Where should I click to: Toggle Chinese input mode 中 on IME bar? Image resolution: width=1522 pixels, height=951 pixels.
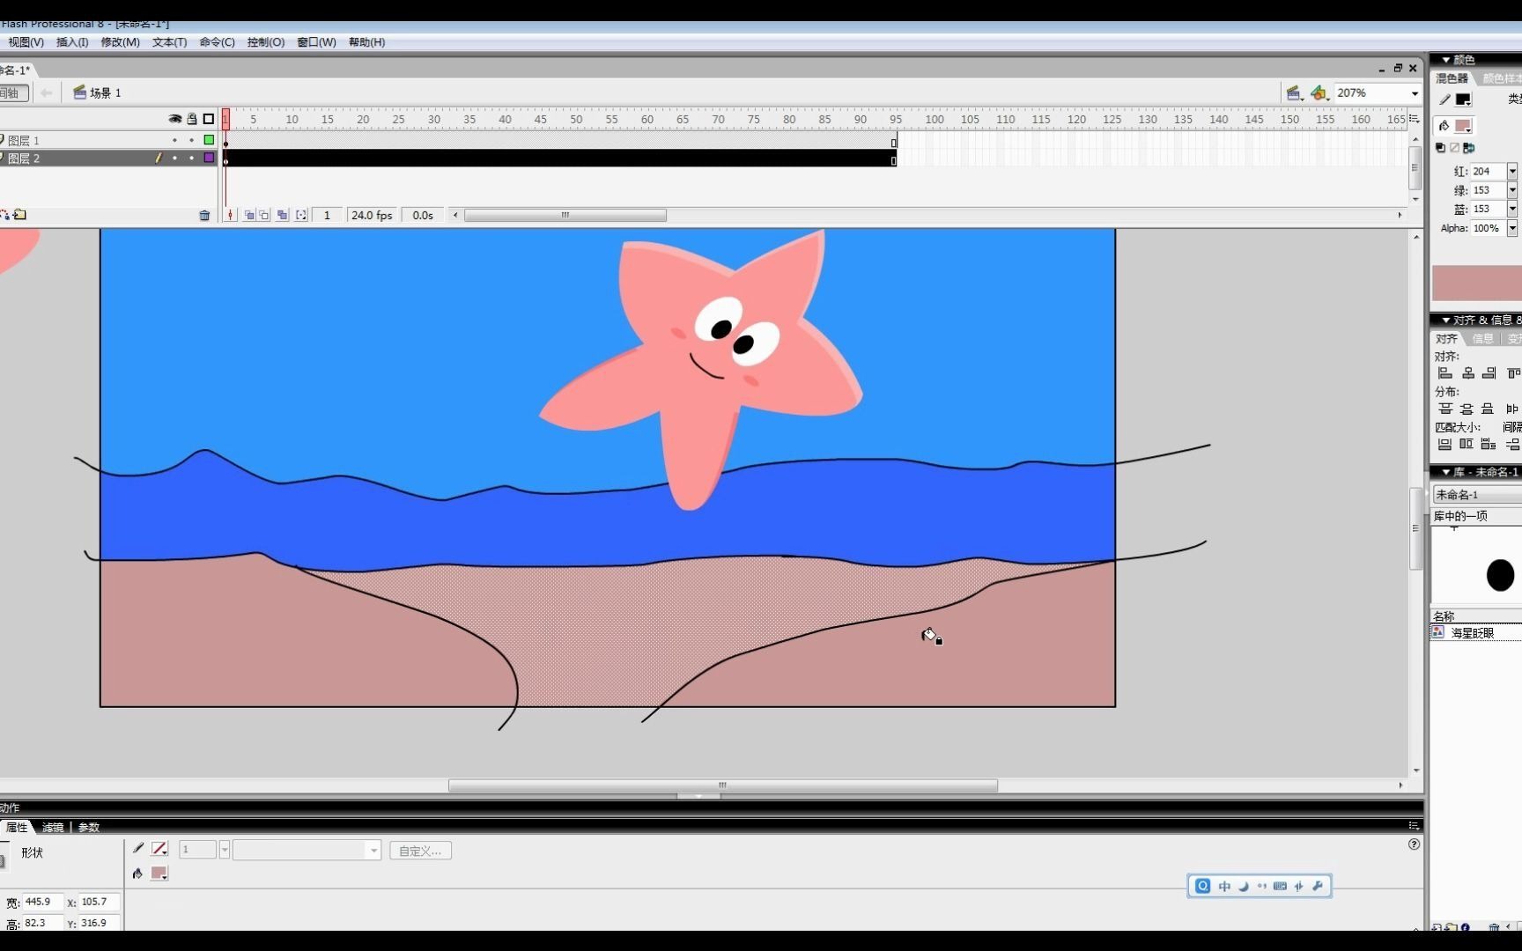pos(1224,886)
